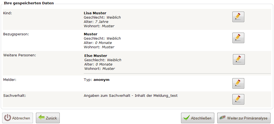Viewport: 274px width, 124px height.
Task: Edit the Sachverhalt with pencil icon
Action: pos(238,99)
